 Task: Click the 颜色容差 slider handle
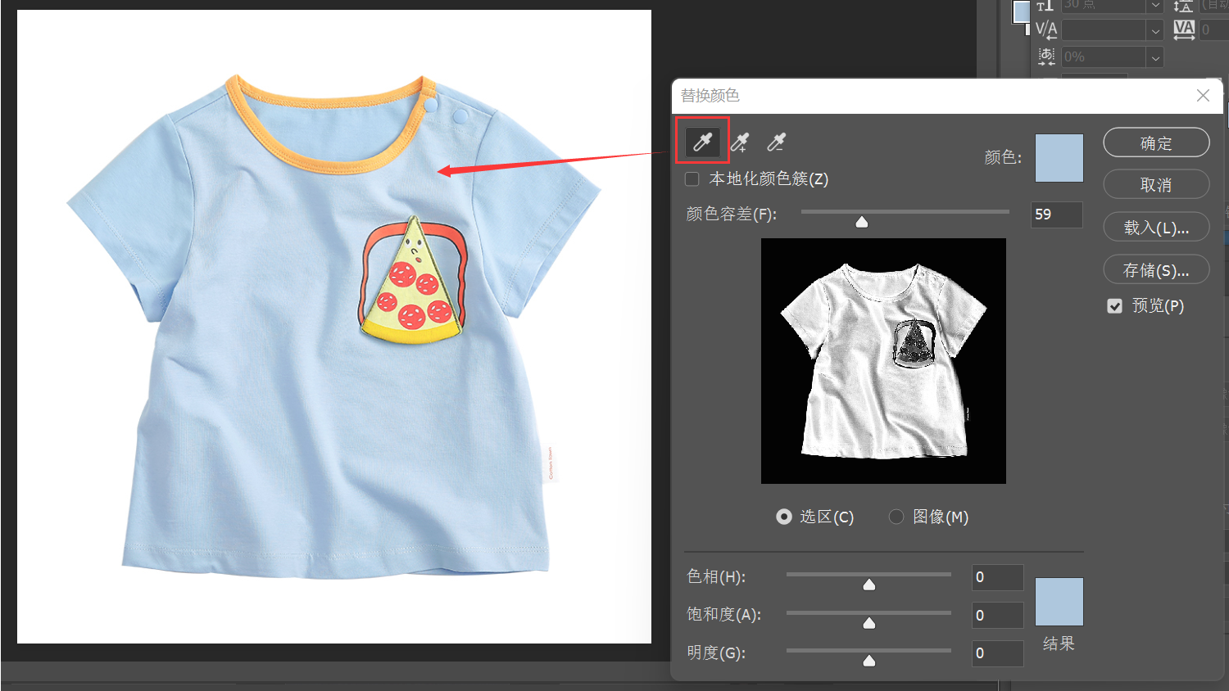862,222
